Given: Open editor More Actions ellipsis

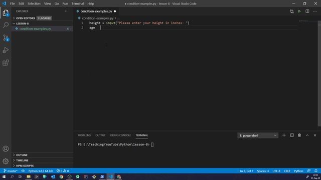Looking at the screenshot, I should (x=315, y=11).
